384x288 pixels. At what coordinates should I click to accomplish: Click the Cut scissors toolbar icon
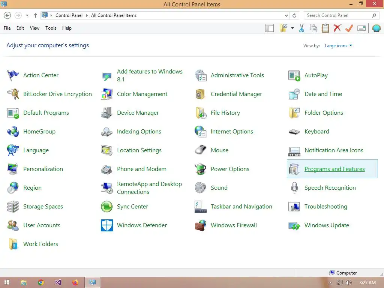[x=302, y=28]
